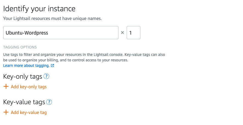
Task: Click the Add key-only tags text
Action: click(29, 87)
